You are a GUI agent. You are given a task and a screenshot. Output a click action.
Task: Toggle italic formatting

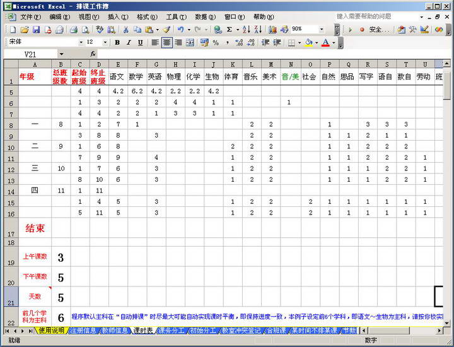129,42
